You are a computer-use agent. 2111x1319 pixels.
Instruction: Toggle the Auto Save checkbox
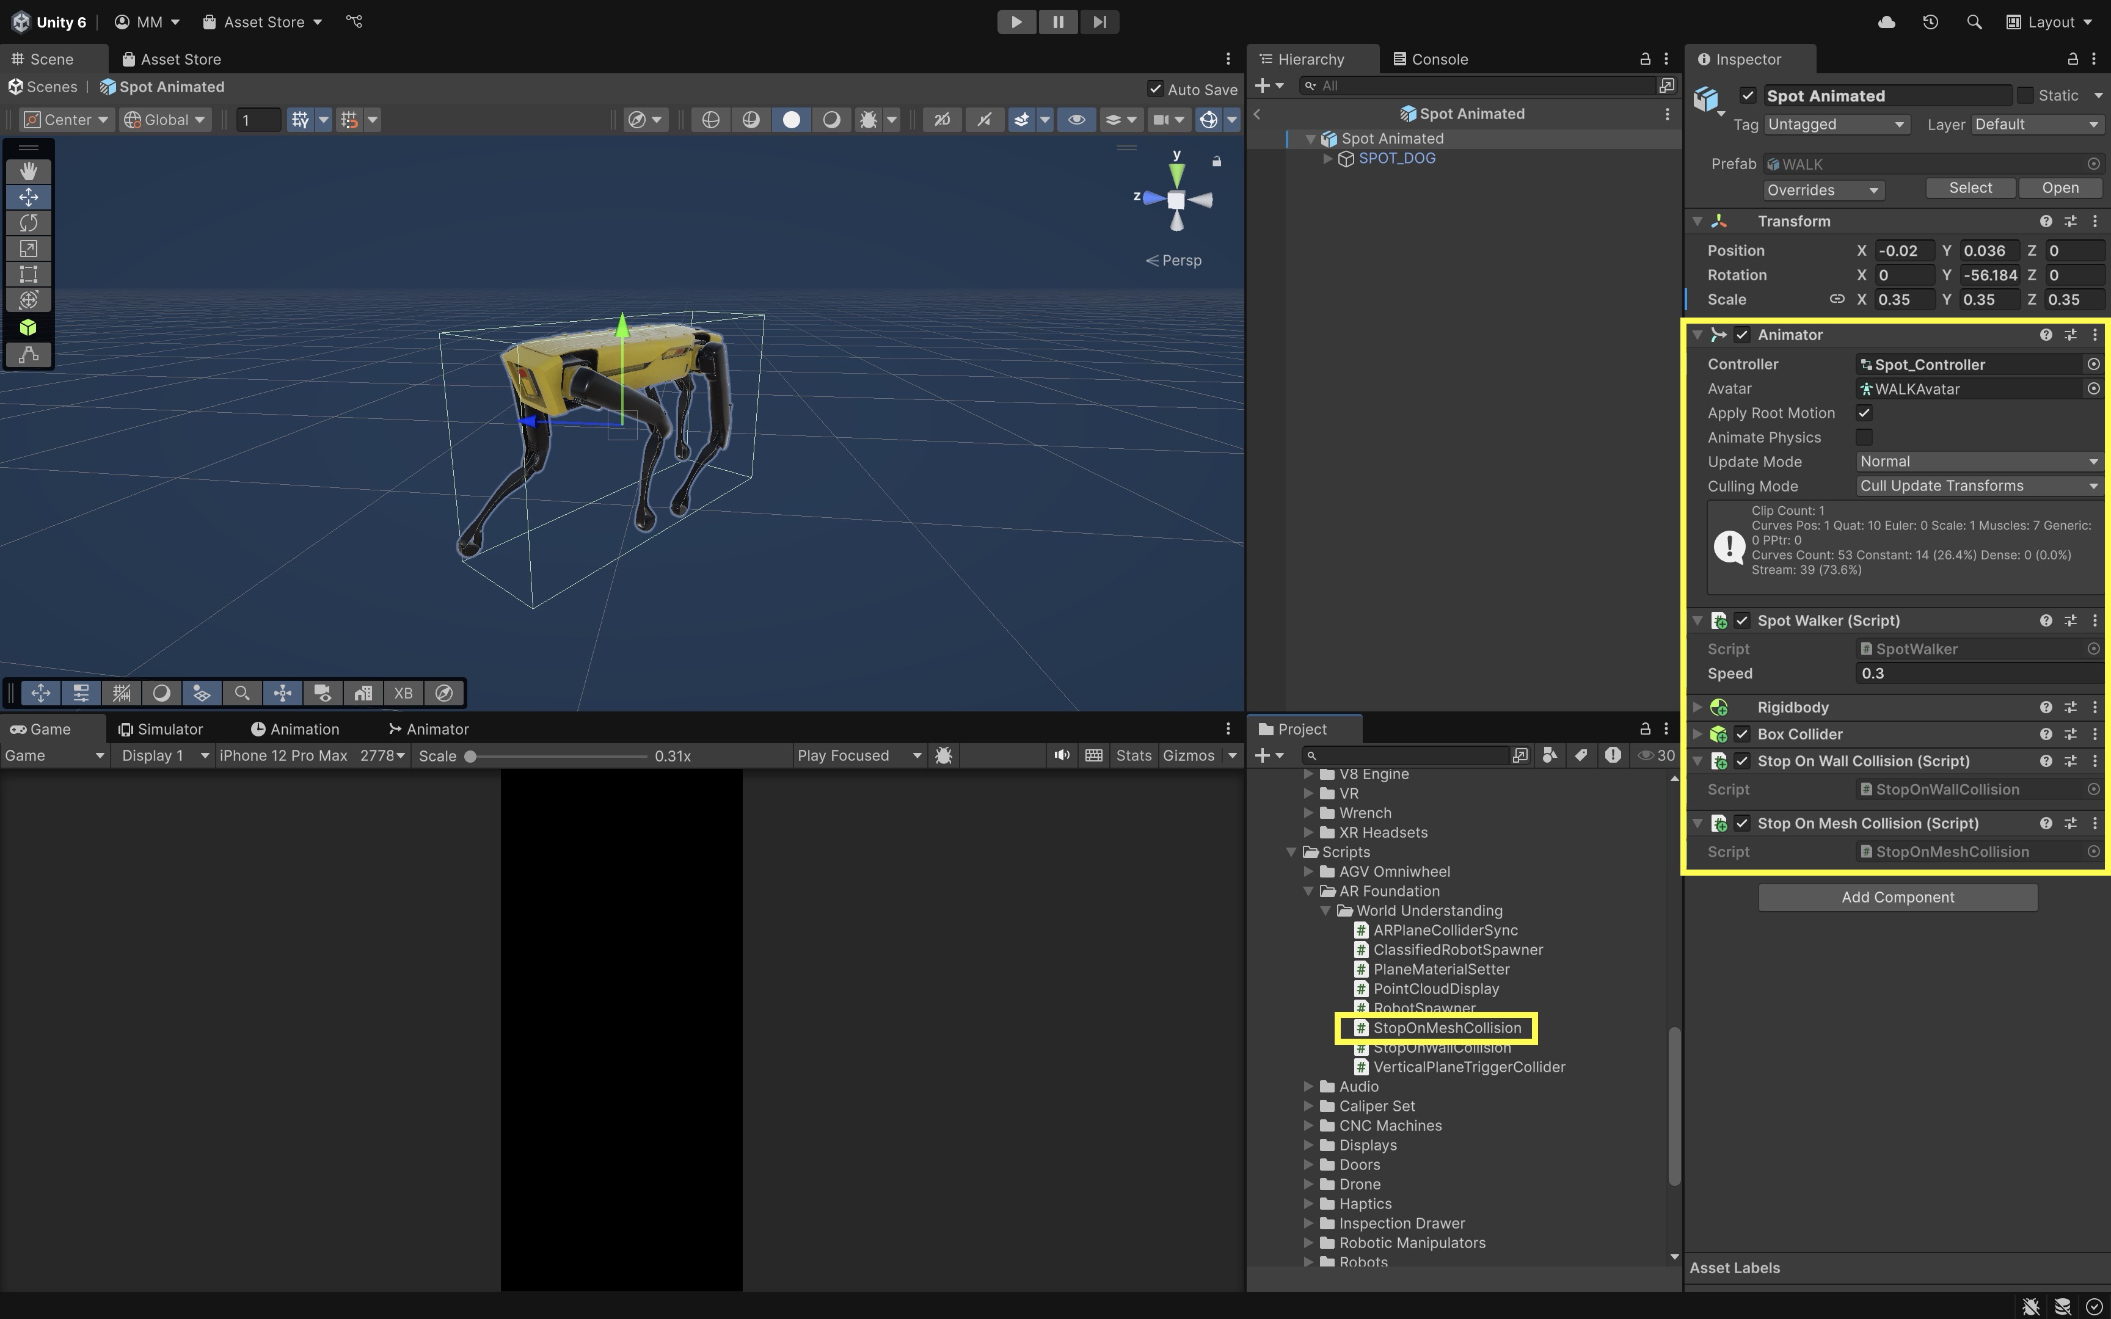click(1155, 89)
